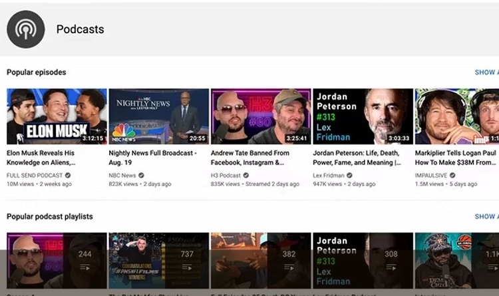Click verified badge next to H3 Podcast
The height and width of the screenshot is (296, 499).
[x=246, y=175]
